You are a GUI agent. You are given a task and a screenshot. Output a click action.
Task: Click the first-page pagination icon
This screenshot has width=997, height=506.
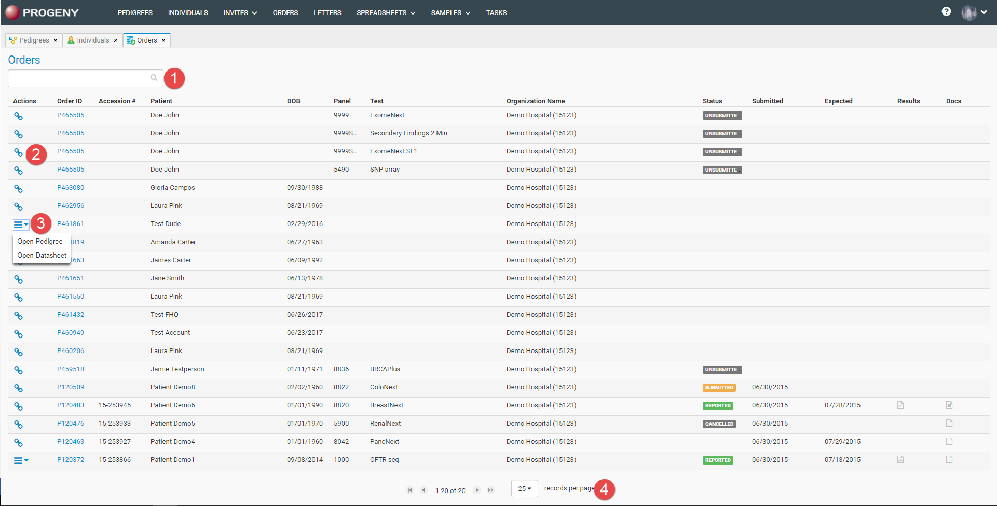click(x=409, y=489)
